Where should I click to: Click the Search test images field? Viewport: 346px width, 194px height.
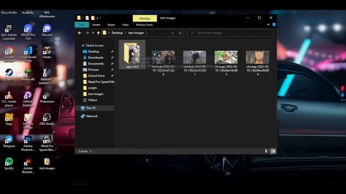(x=230, y=33)
